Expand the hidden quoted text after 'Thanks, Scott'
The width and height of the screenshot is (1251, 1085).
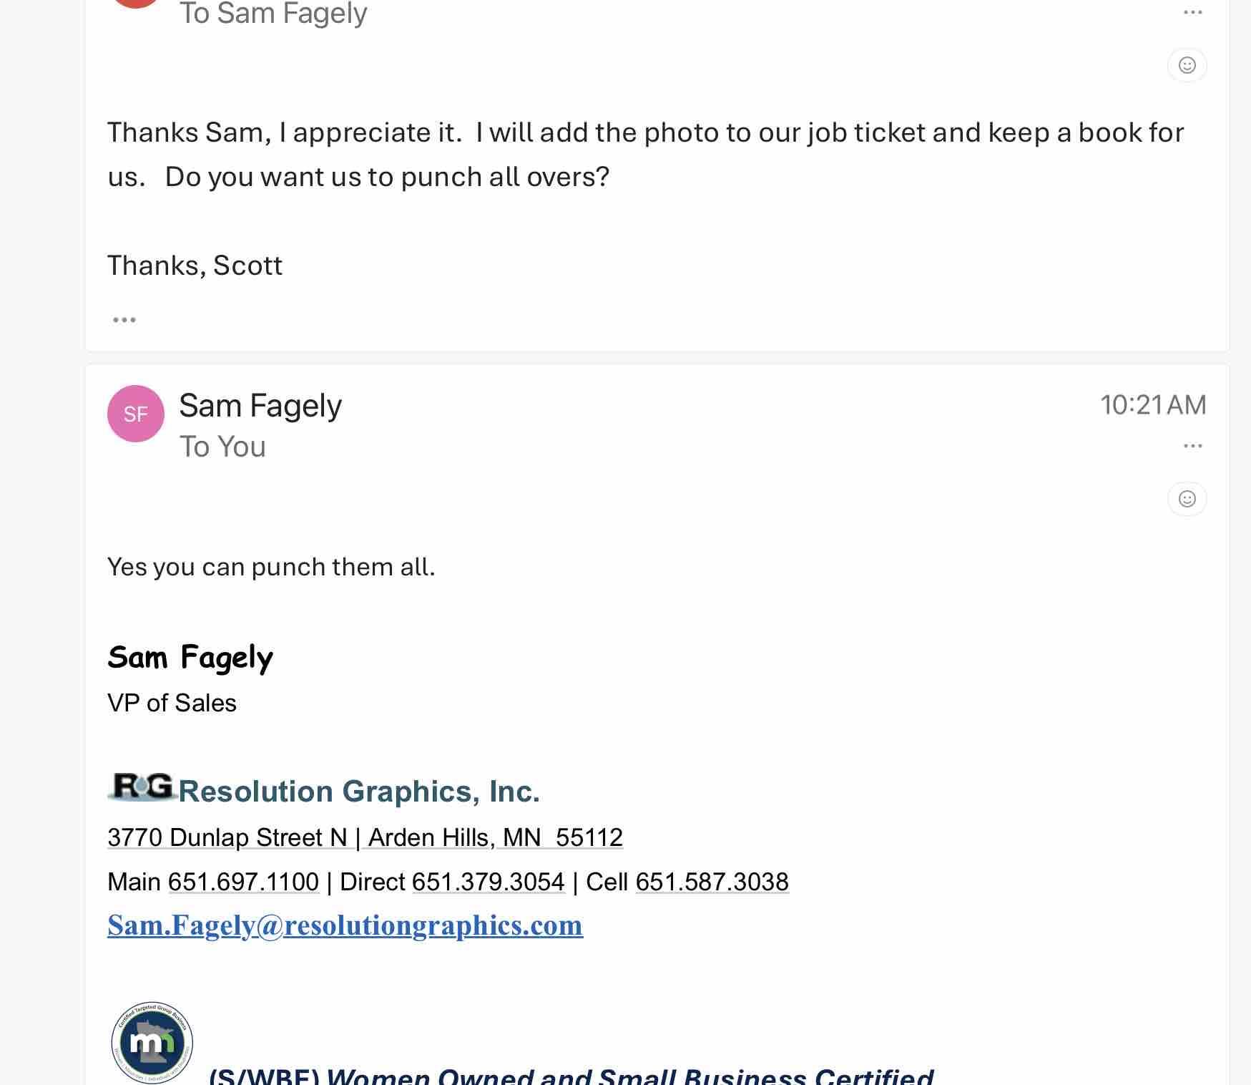[124, 320]
